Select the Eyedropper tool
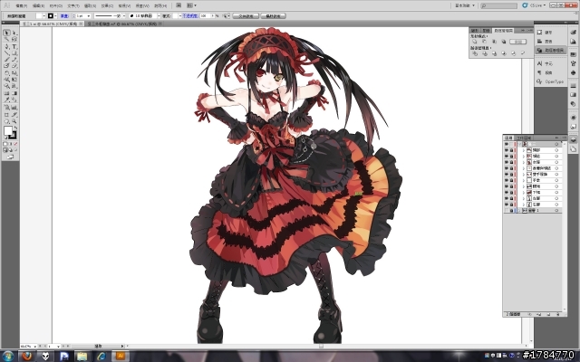The image size is (580, 362). [x=6, y=100]
